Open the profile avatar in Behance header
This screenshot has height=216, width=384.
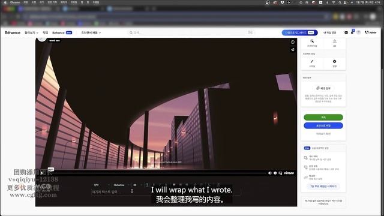point(359,32)
